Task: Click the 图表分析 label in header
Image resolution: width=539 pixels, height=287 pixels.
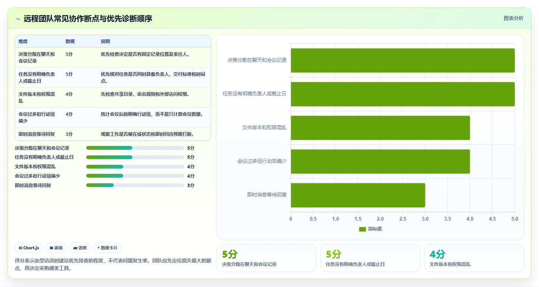Action: click(514, 18)
